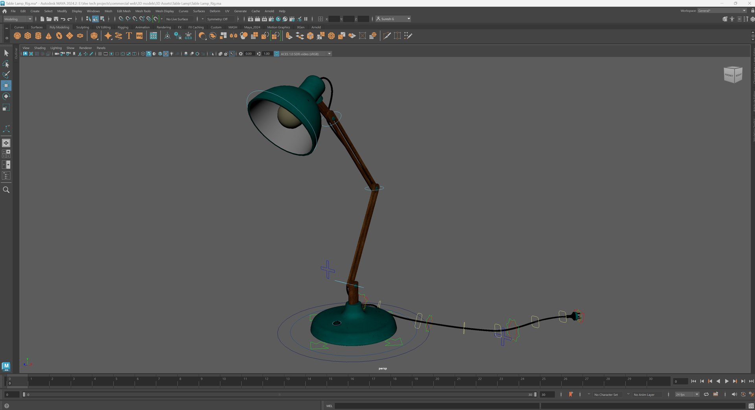Switch to the Rigging shelf tab
Image resolution: width=755 pixels, height=410 pixels.
pos(123,27)
